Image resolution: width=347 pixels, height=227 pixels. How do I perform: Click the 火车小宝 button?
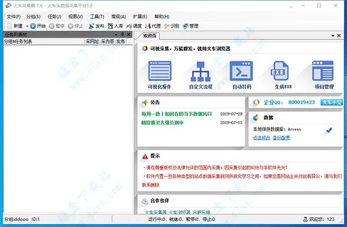coord(331,102)
